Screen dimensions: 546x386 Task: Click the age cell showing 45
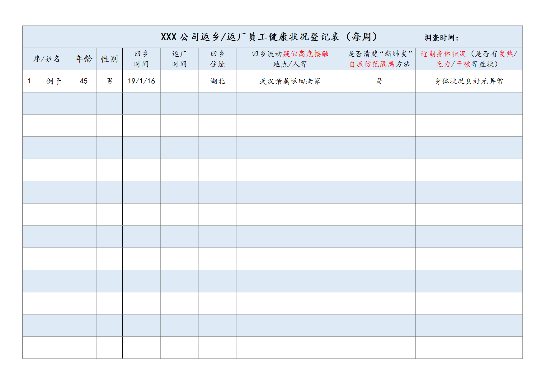click(x=84, y=81)
